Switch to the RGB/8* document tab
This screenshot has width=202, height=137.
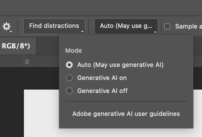pyautogui.click(x=18, y=46)
